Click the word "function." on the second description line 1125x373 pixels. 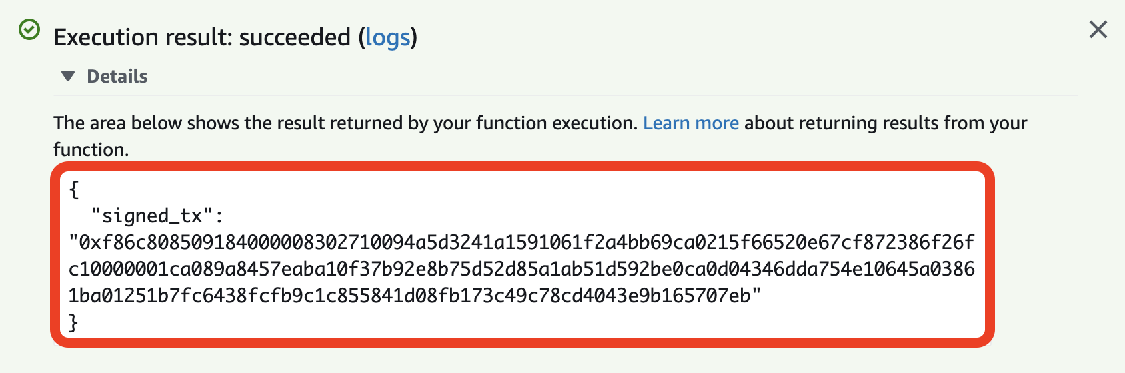(91, 149)
